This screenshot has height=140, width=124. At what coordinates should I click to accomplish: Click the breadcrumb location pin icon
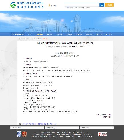pyautogui.click(x=20, y=39)
